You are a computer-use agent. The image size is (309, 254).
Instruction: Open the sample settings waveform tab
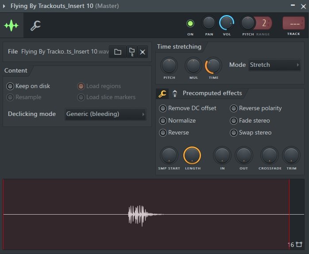[12, 25]
